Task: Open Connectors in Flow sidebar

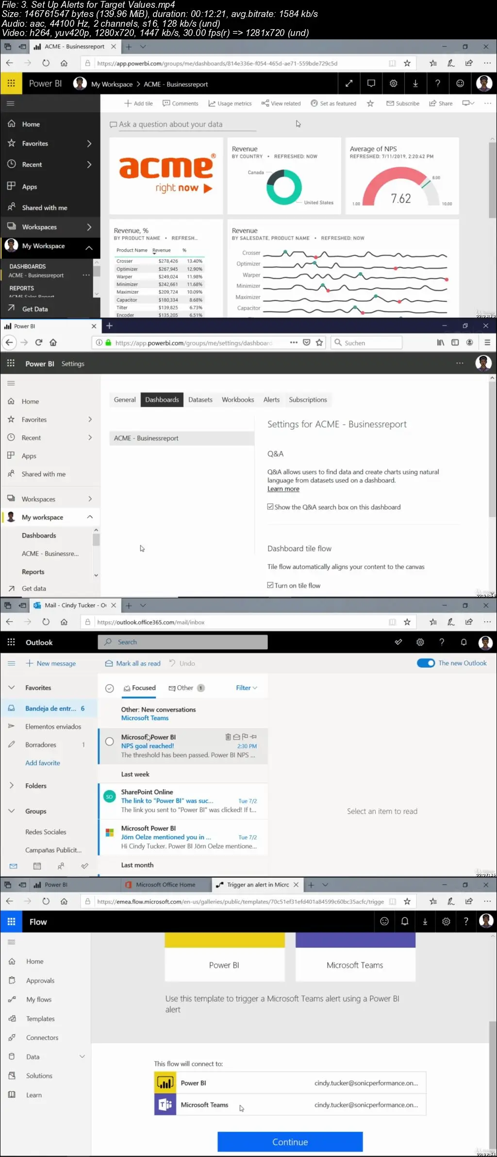Action: click(42, 1037)
